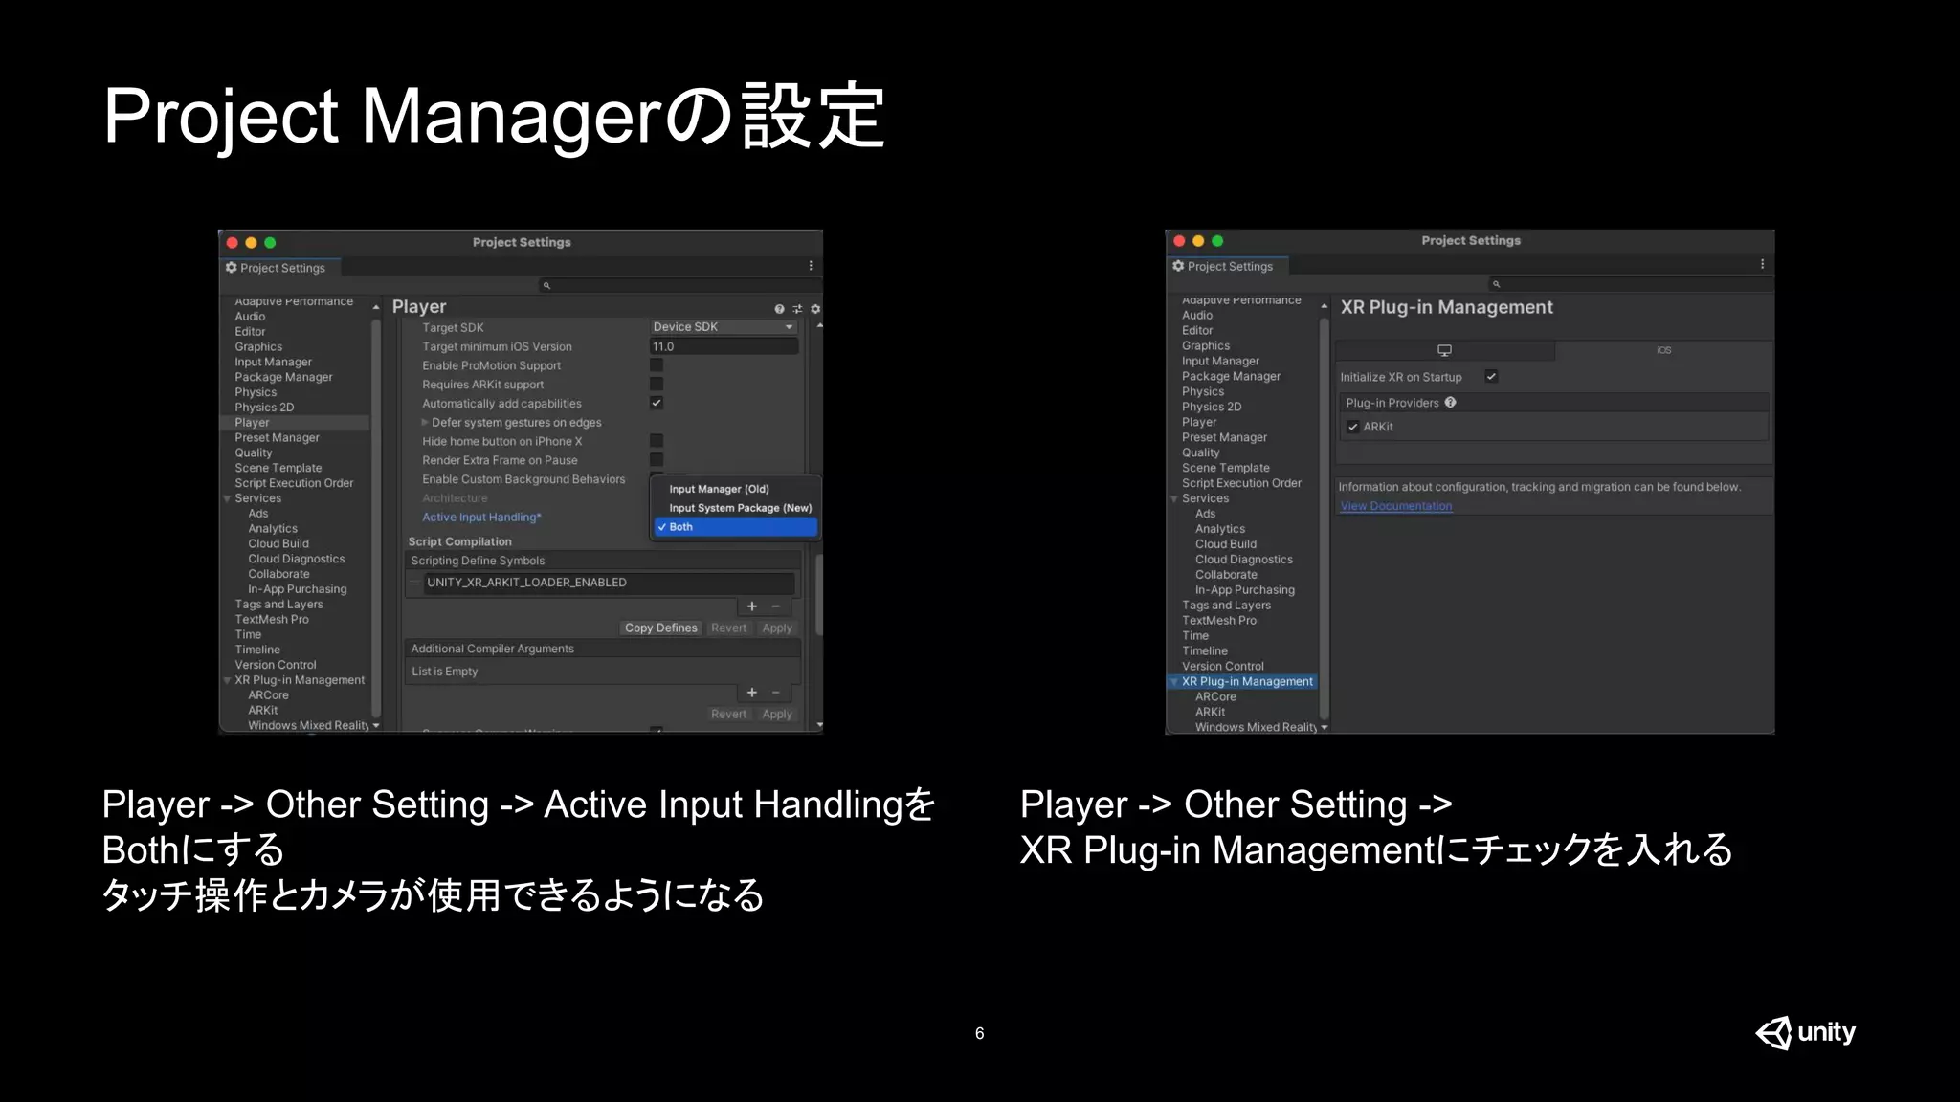
Task: Click the Active Input Handling label
Action: coord(481,518)
